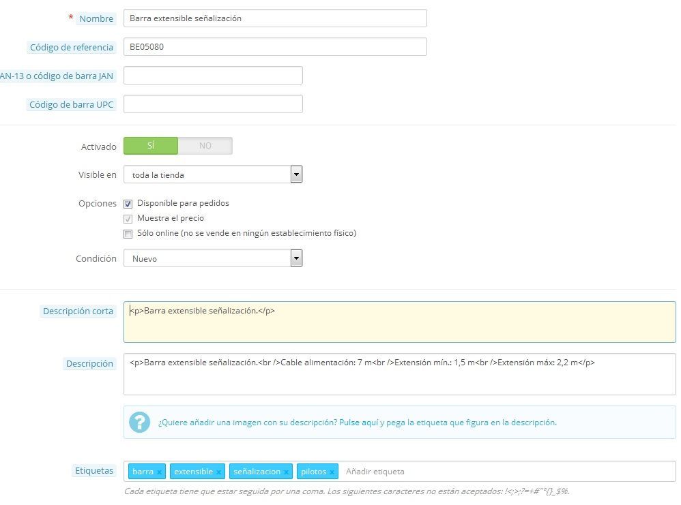Screen dimensions: 681x505
Task: Click the 'Activado' label
Action: tap(98, 147)
